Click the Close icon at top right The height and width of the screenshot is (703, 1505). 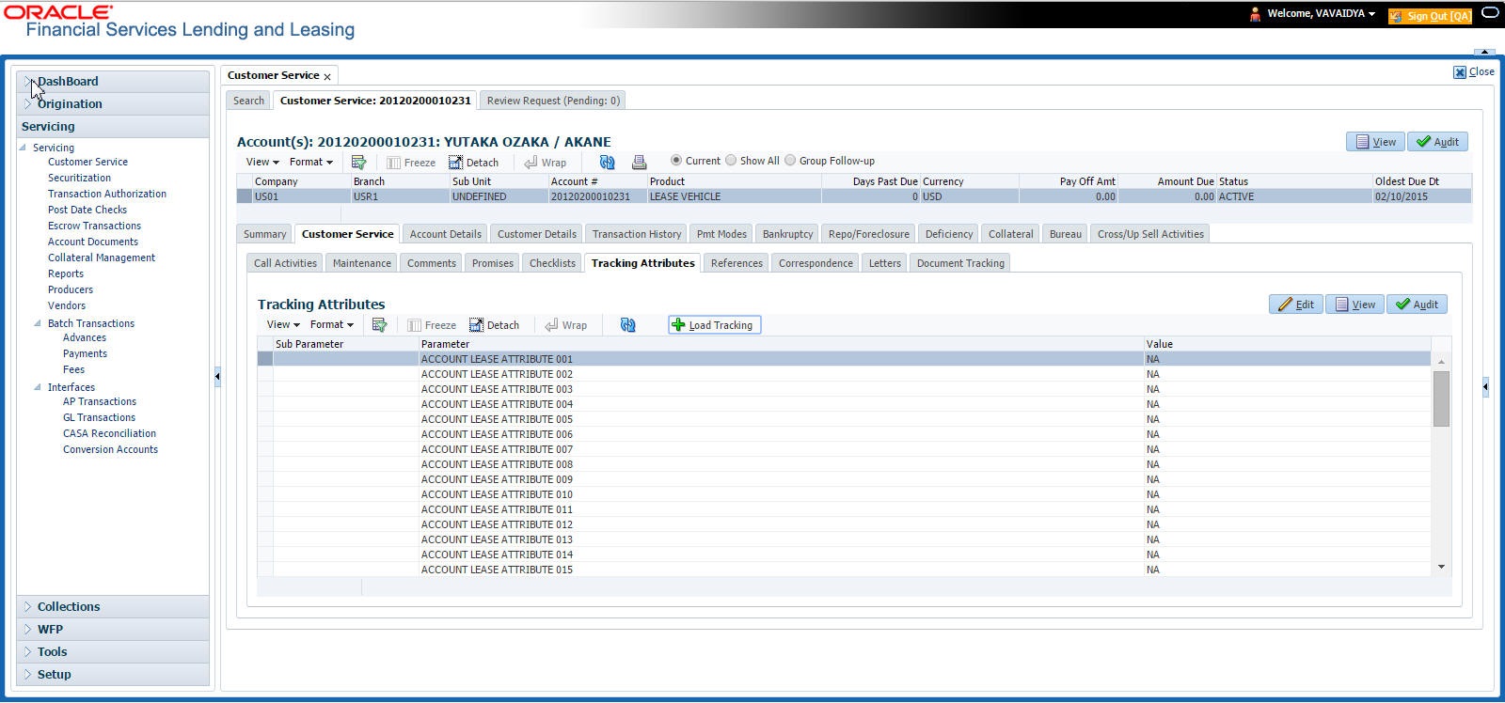click(x=1459, y=72)
